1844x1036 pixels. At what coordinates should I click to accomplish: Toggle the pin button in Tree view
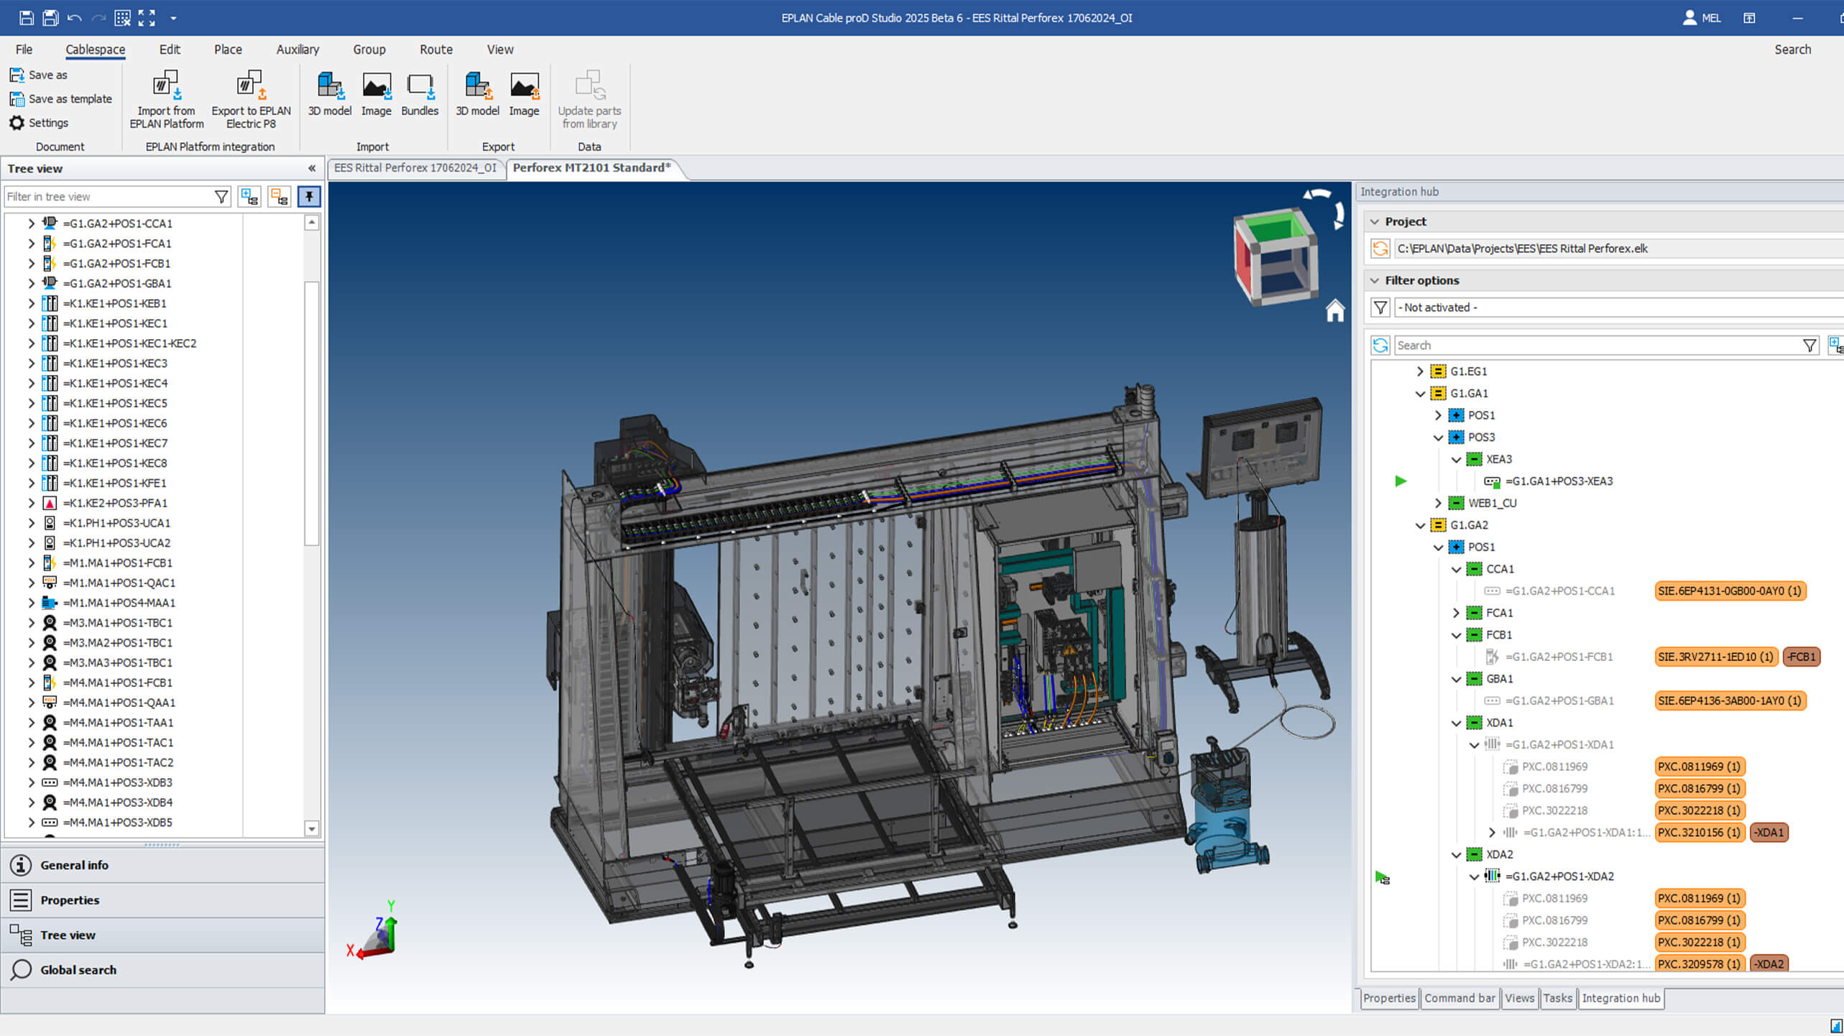[309, 197]
